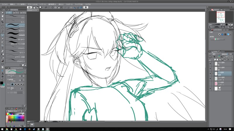The width and height of the screenshot is (234, 131).
Task: Select the second anti-aliasing option (weak)
Action: coord(16,84)
